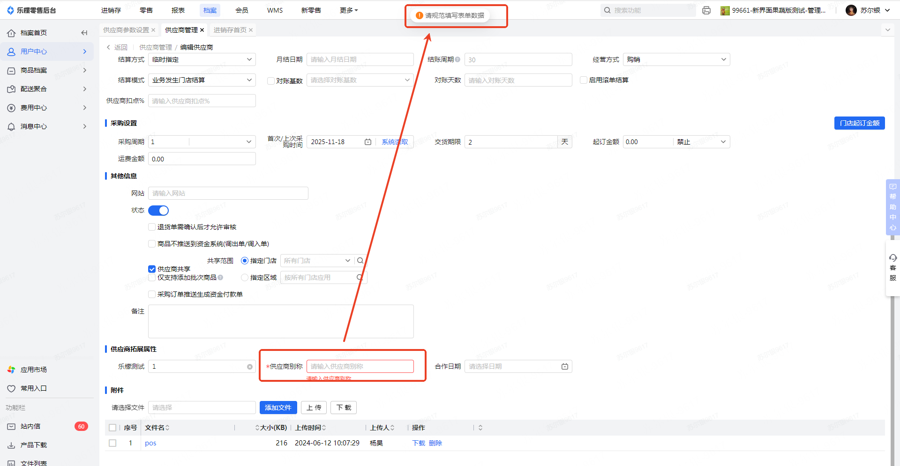Click the 上传 button
The width and height of the screenshot is (900, 466).
(x=314, y=408)
